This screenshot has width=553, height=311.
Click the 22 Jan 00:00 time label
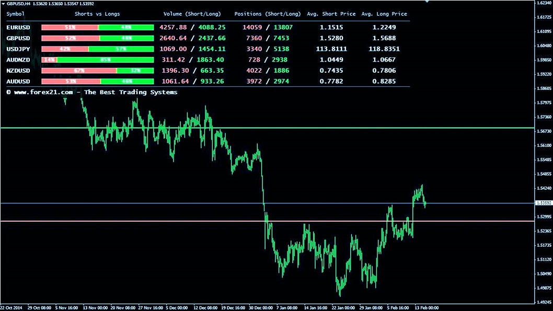pyautogui.click(x=343, y=308)
